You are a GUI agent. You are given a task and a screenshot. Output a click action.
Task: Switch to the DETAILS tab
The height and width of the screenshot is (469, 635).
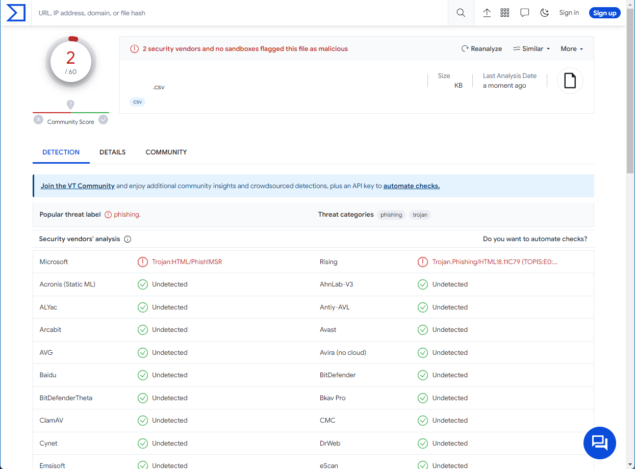113,152
